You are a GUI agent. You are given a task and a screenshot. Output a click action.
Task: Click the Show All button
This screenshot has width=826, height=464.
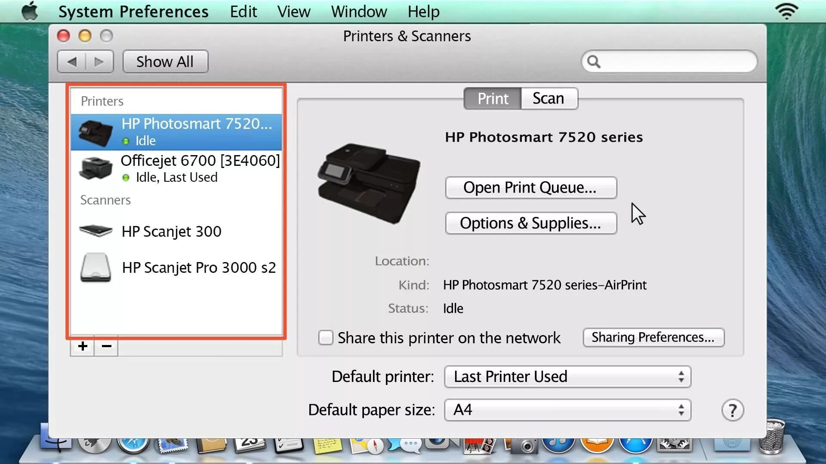(x=165, y=62)
